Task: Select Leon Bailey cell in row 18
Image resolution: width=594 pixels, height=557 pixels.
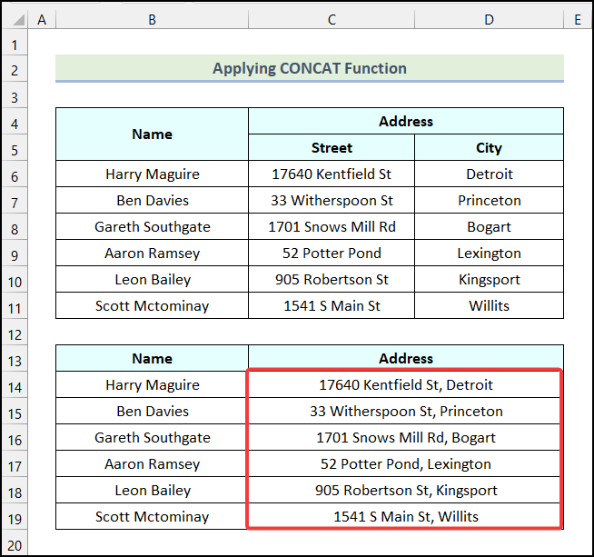Action: coord(152,490)
